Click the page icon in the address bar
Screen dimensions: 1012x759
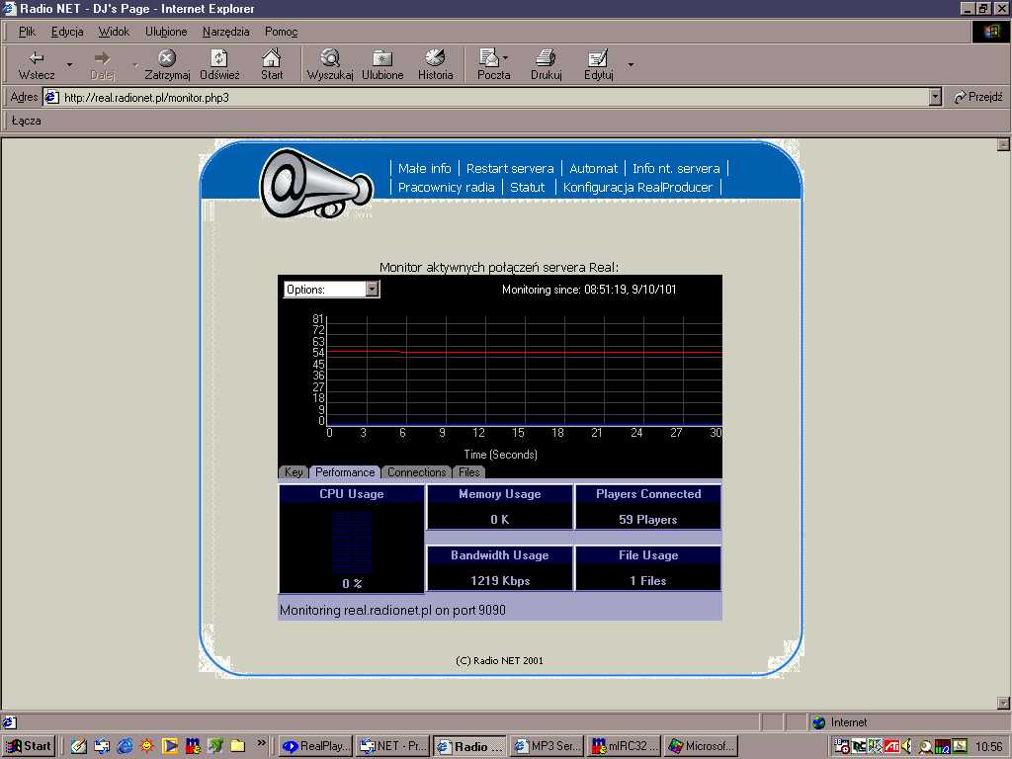(x=51, y=98)
